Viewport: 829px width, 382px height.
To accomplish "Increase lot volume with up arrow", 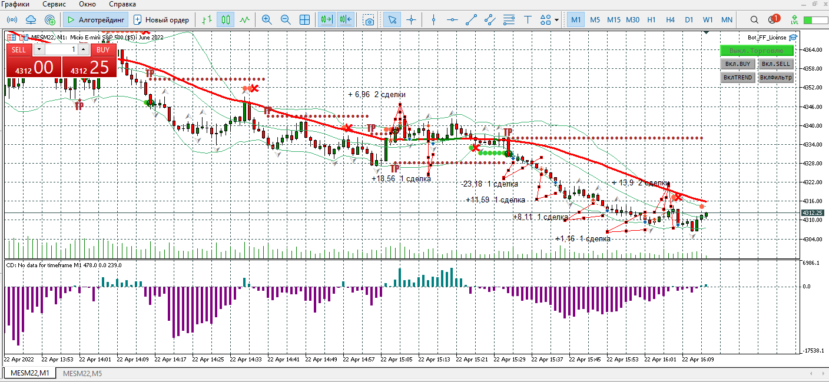I will point(83,50).
